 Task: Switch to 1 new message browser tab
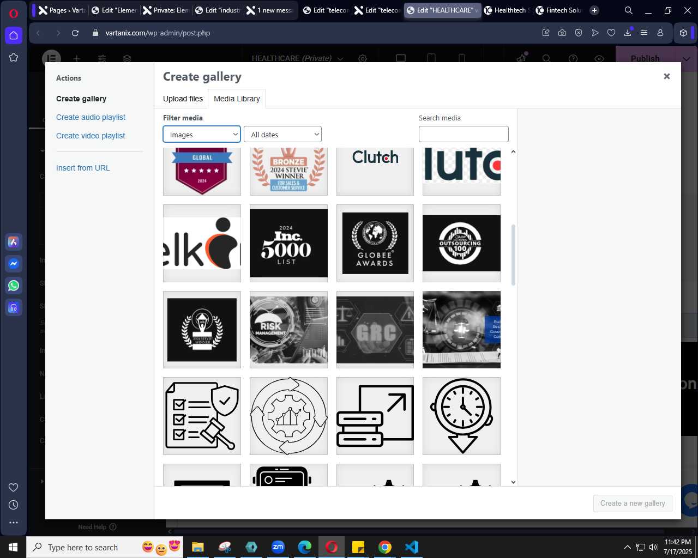point(270,10)
